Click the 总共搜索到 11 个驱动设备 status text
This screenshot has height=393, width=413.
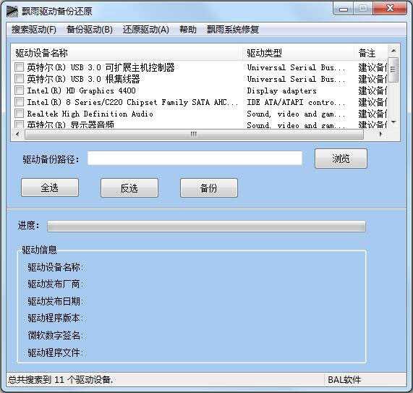click(x=61, y=380)
